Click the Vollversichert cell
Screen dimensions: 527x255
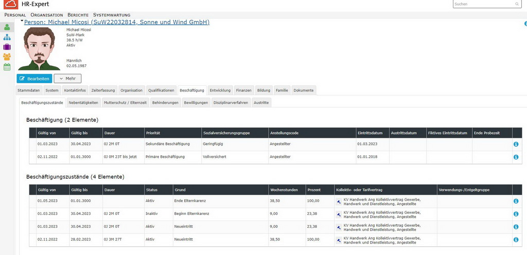pyautogui.click(x=235, y=157)
